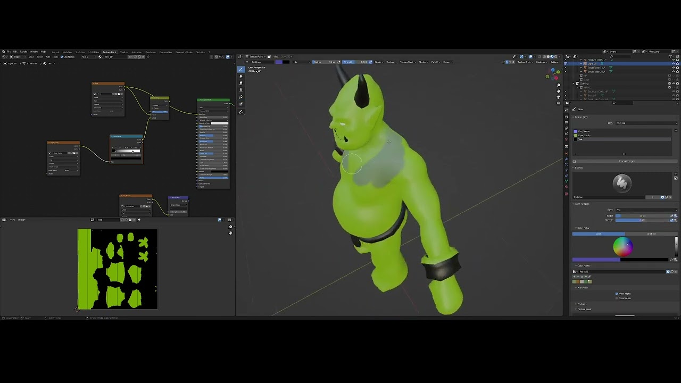Screen dimensions: 681x383
Task: Click the zoom icon in the image editor
Action: [230, 227]
